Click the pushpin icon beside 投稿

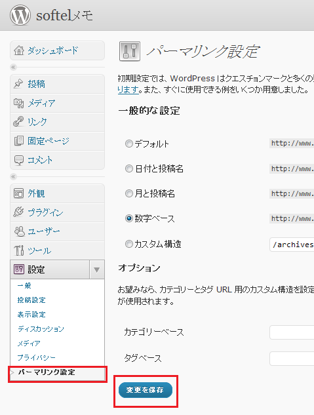pyautogui.click(x=18, y=84)
